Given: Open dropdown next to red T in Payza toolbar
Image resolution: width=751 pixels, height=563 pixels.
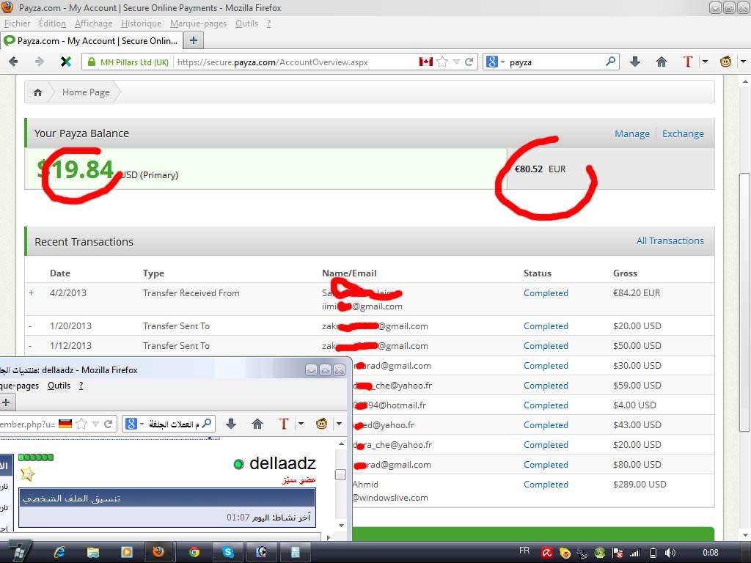Looking at the screenshot, I should click(705, 62).
